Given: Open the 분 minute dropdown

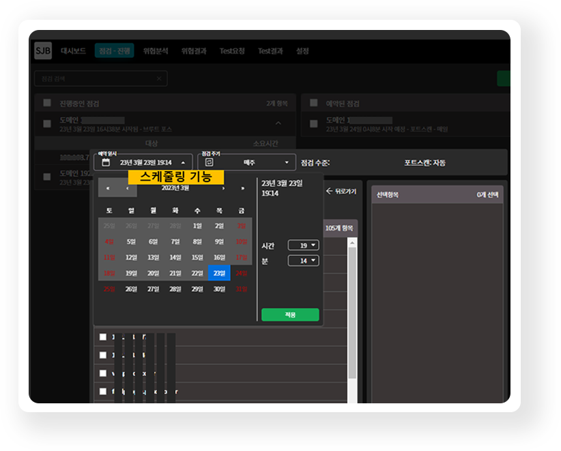Looking at the screenshot, I should (303, 261).
